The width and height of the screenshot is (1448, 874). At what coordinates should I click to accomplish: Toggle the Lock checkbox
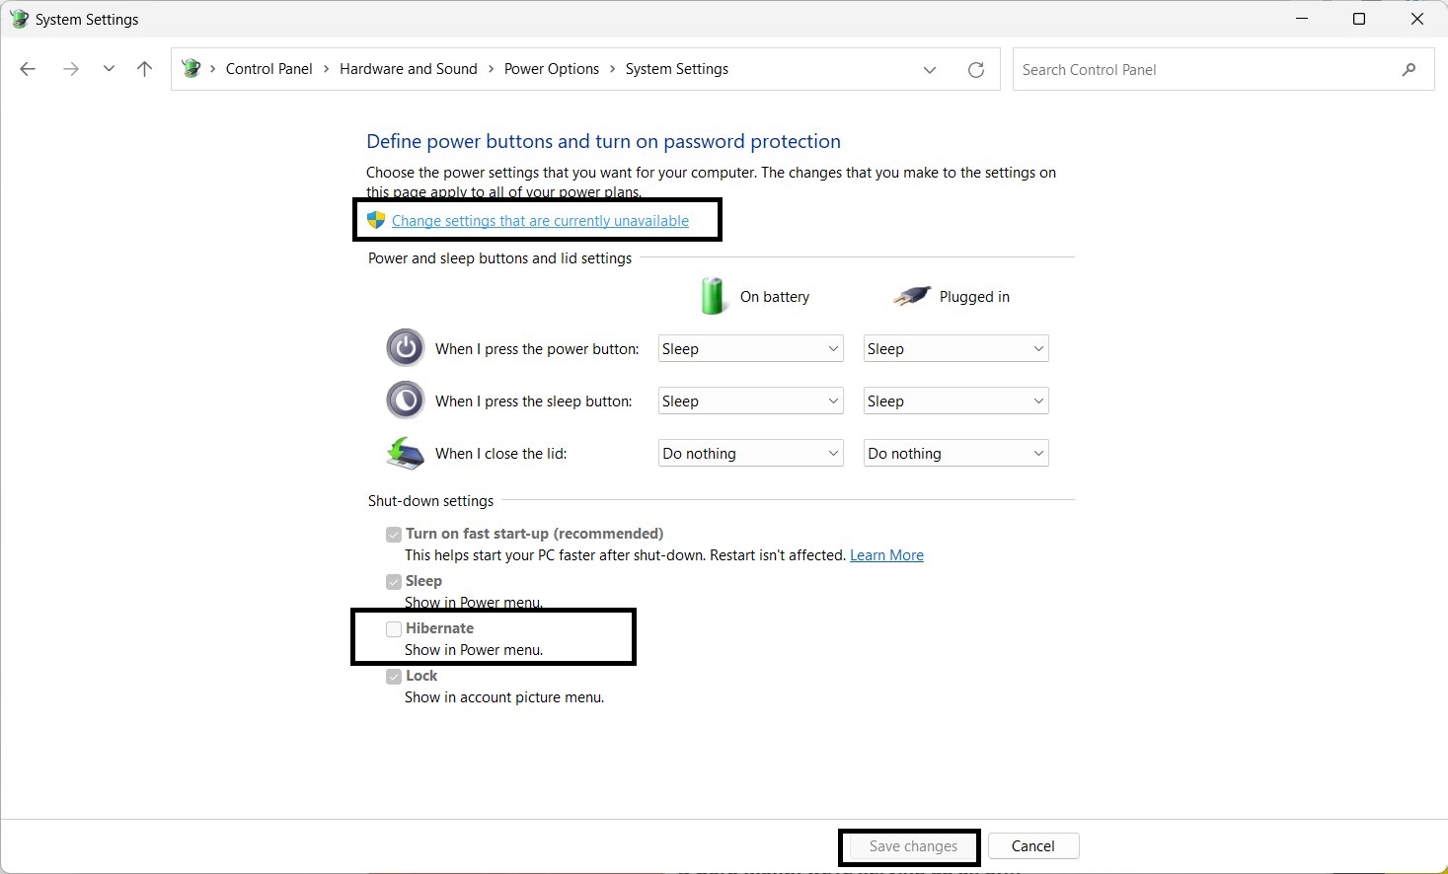[x=394, y=677]
